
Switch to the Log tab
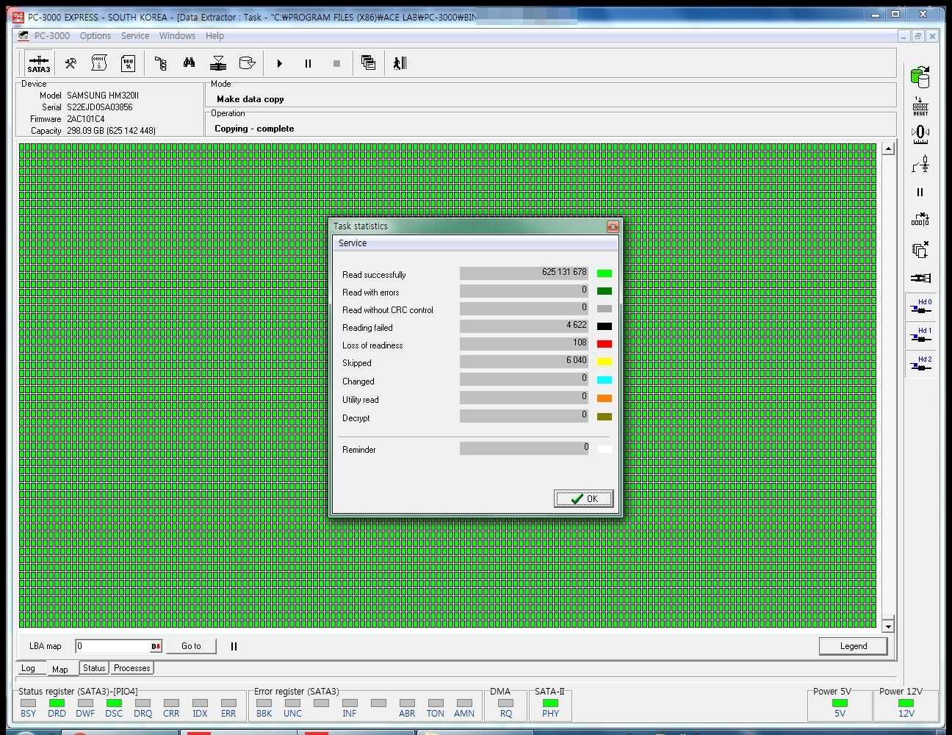point(28,668)
